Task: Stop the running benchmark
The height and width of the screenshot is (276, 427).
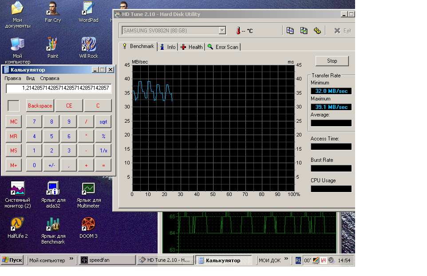Action: (x=332, y=61)
